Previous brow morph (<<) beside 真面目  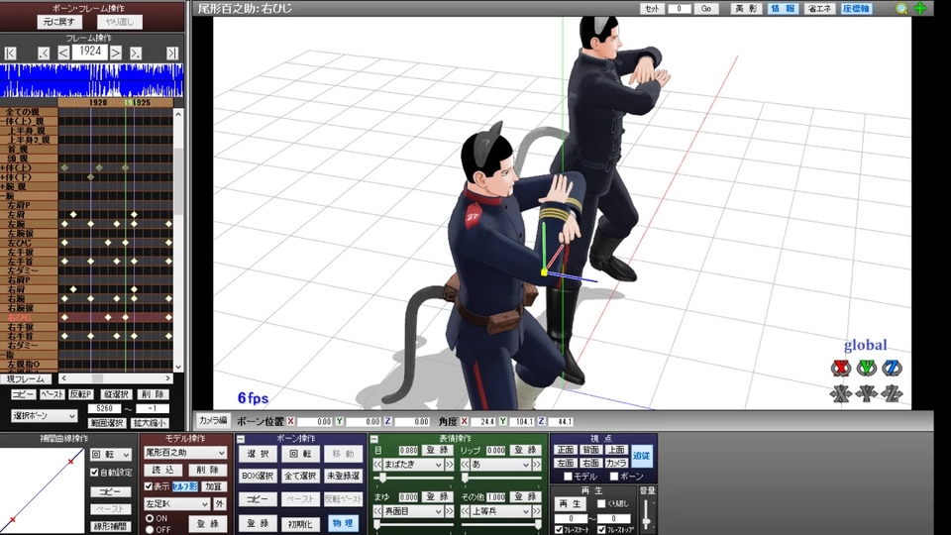pos(377,511)
